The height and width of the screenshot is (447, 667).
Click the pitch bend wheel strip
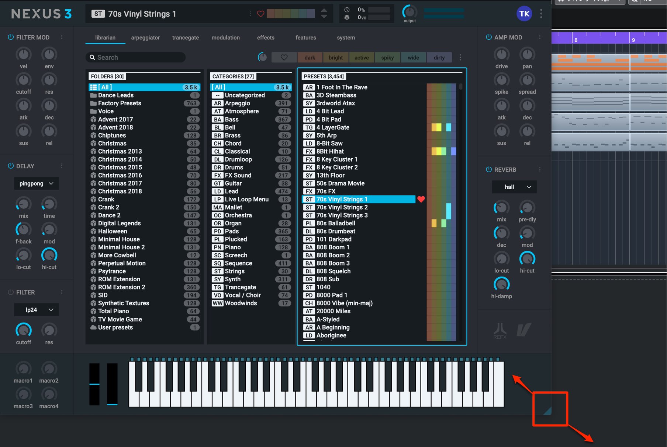[x=94, y=384]
